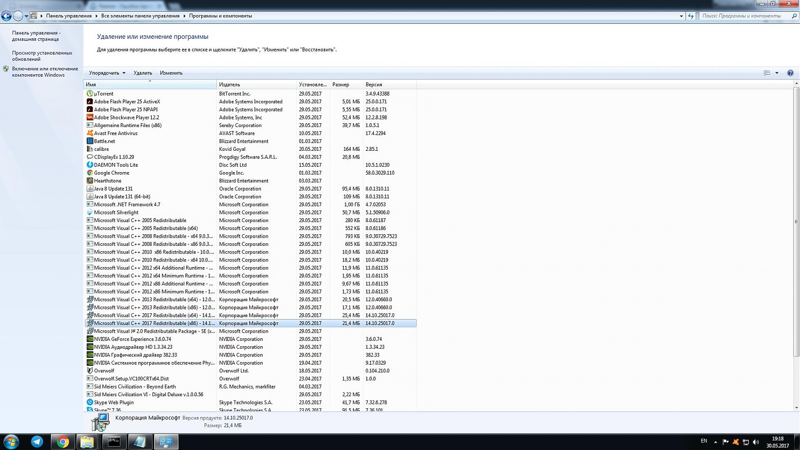The height and width of the screenshot is (450, 800).
Task: Select Microsoft .NET Framework 4.7 entry
Action: tap(250, 204)
